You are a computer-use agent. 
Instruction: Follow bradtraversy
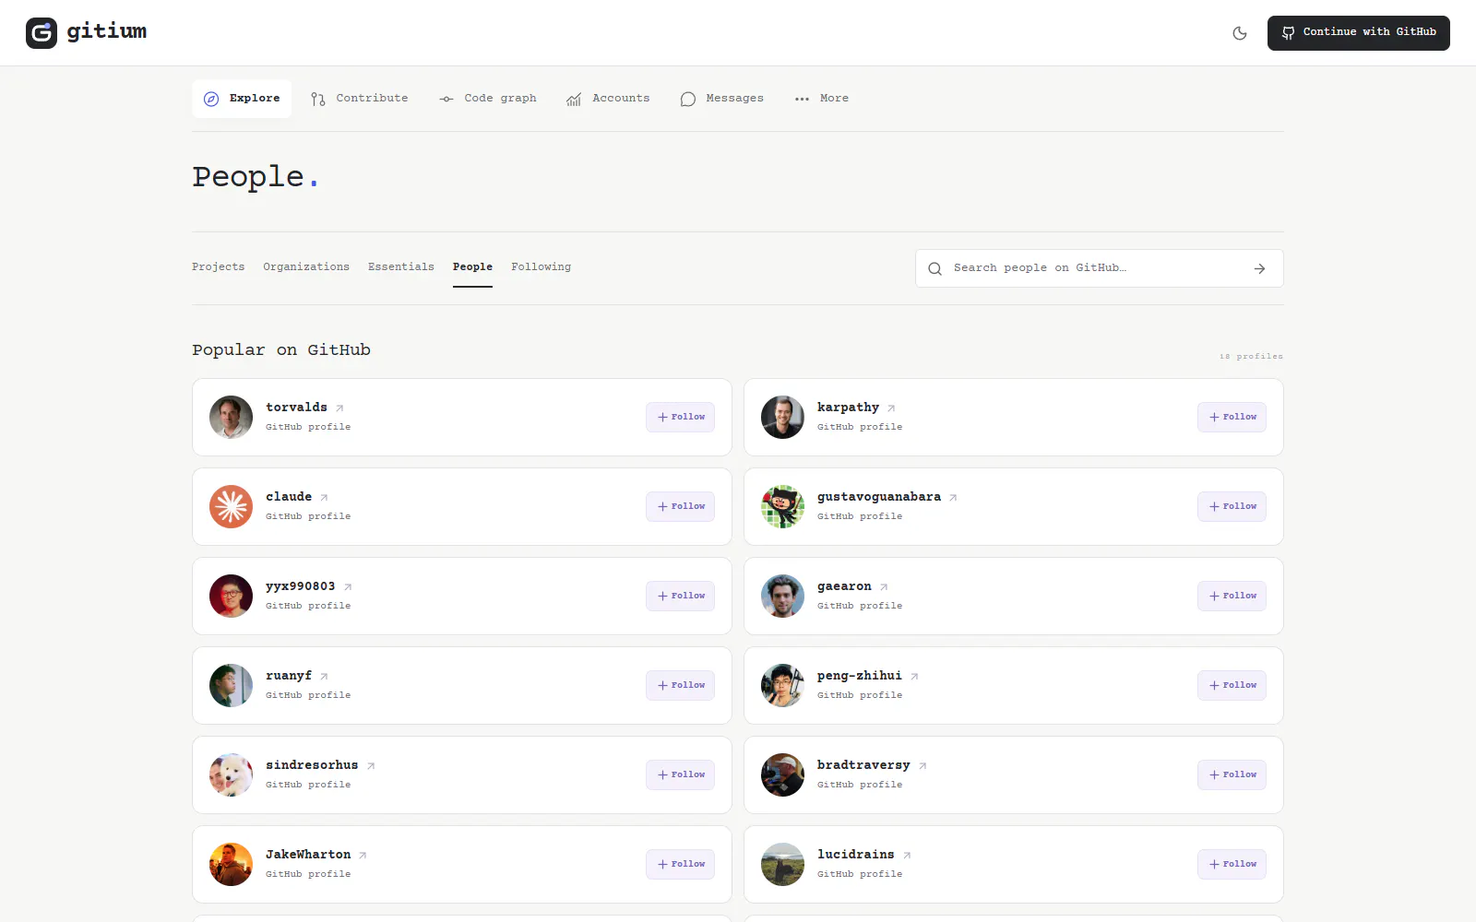(1232, 775)
